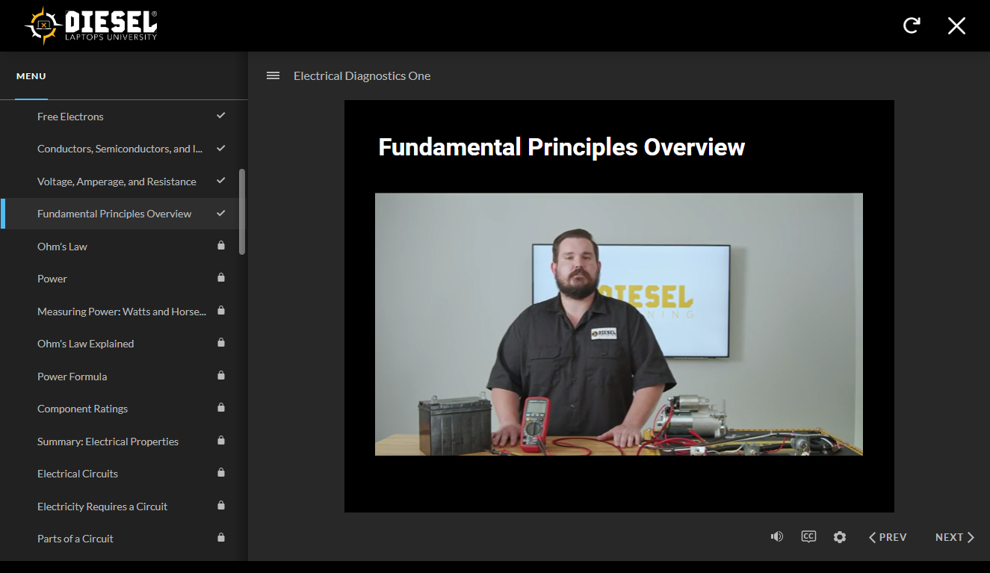Click the sidebar menu scrollbar thumb
The height and width of the screenshot is (573, 990).
tap(242, 212)
